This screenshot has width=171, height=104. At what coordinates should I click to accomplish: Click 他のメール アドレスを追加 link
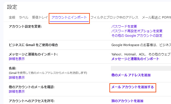(x=131, y=75)
